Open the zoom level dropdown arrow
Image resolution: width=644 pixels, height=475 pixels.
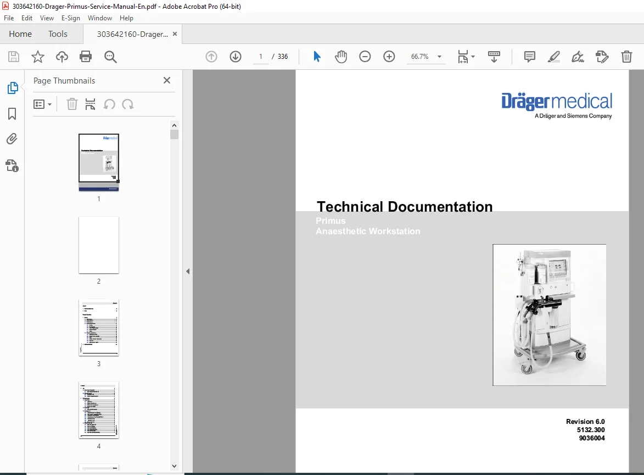[439, 56]
